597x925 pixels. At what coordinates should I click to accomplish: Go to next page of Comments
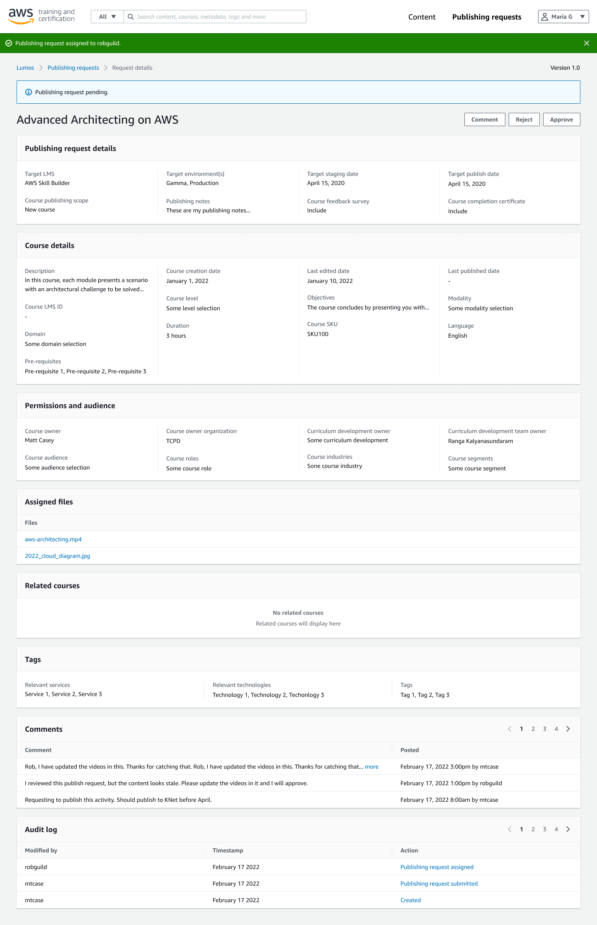click(568, 729)
